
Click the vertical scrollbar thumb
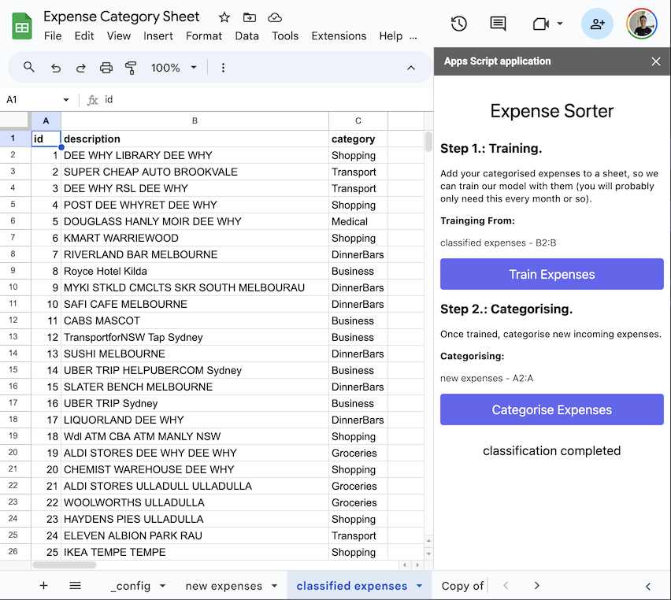tap(428, 142)
